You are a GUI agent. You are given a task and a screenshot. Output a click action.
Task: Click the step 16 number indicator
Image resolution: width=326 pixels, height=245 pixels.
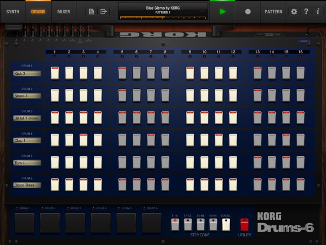tap(301, 52)
